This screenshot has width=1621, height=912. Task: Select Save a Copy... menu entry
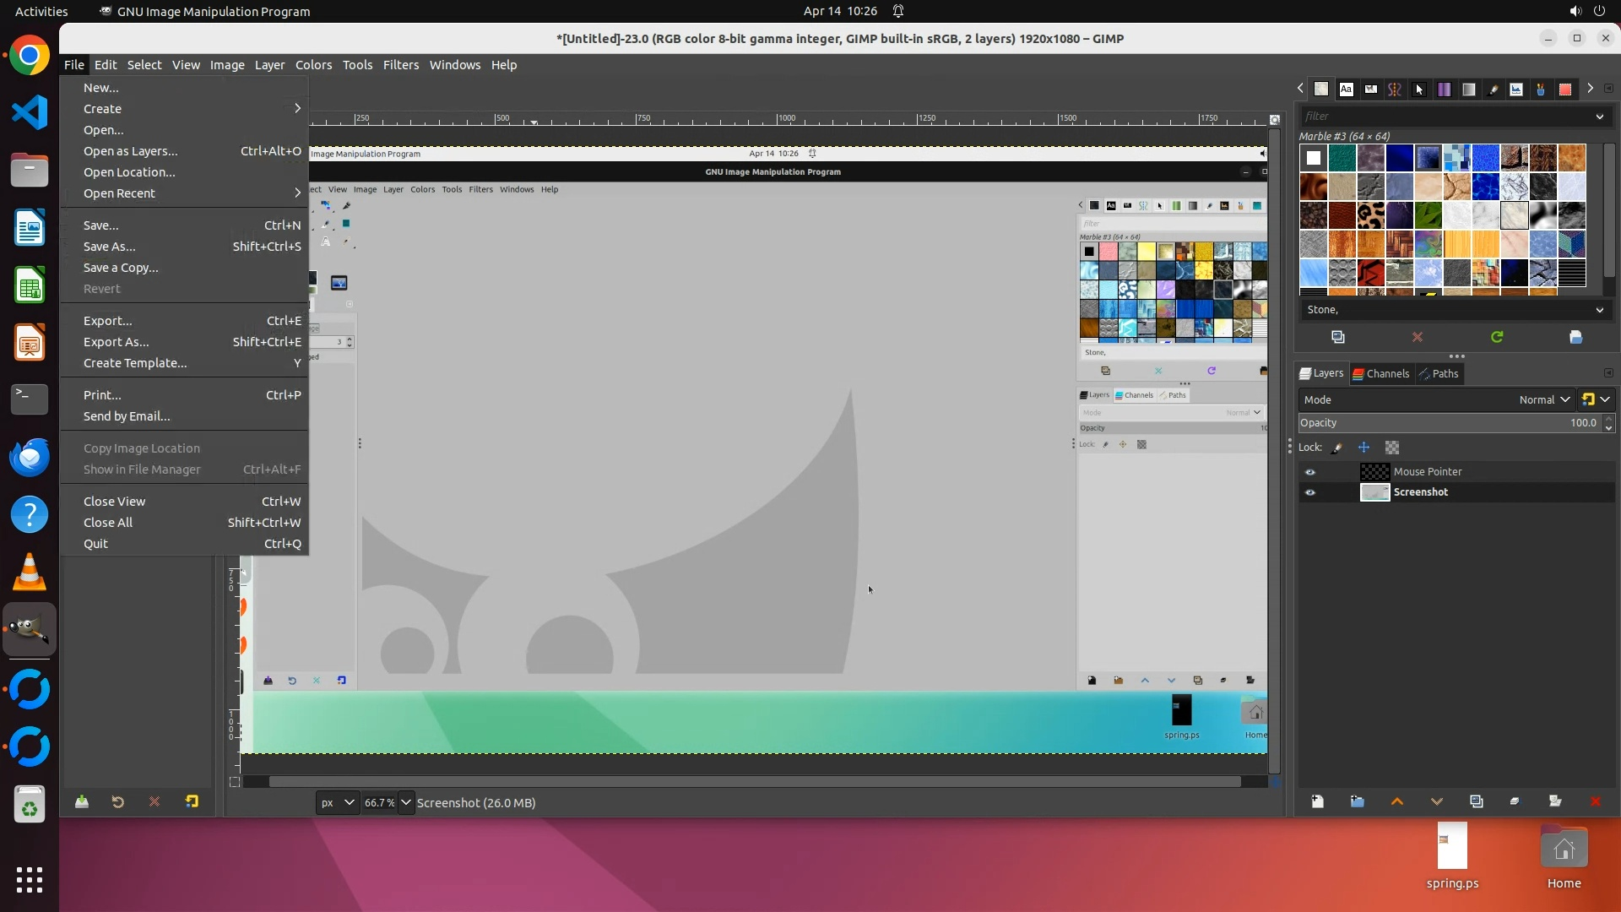pos(121,268)
